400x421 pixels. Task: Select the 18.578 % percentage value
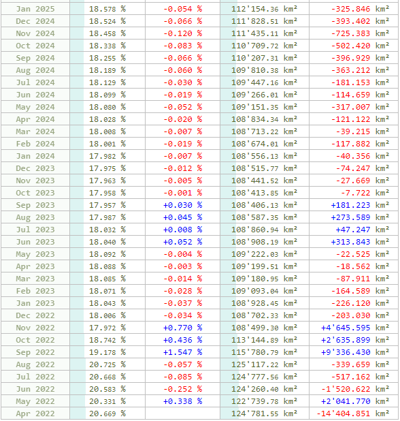point(107,9)
